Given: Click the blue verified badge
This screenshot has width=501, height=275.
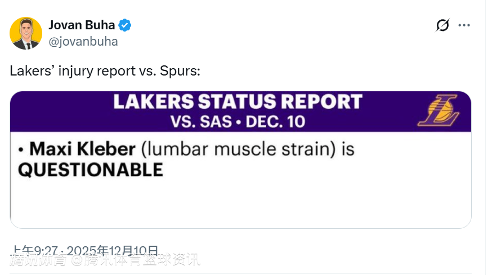Looking at the screenshot, I should (124, 25).
